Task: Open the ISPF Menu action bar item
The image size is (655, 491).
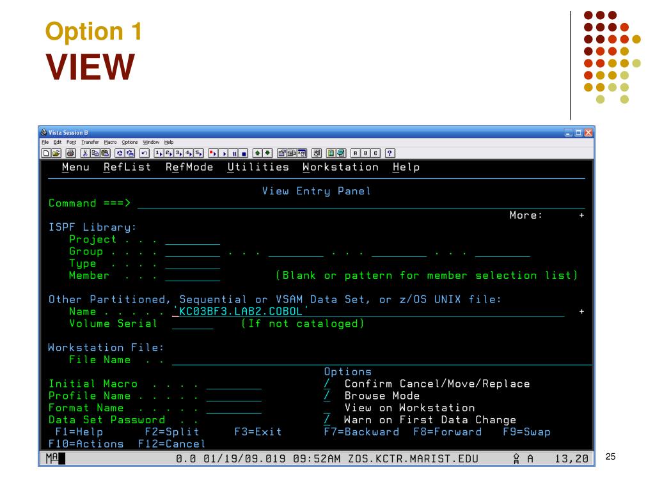Action: click(x=75, y=167)
